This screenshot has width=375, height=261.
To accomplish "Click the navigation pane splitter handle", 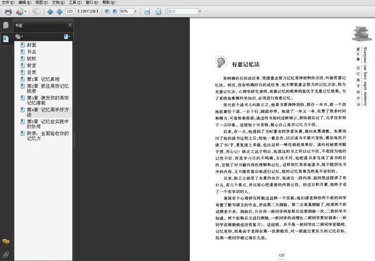I will 74,140.
